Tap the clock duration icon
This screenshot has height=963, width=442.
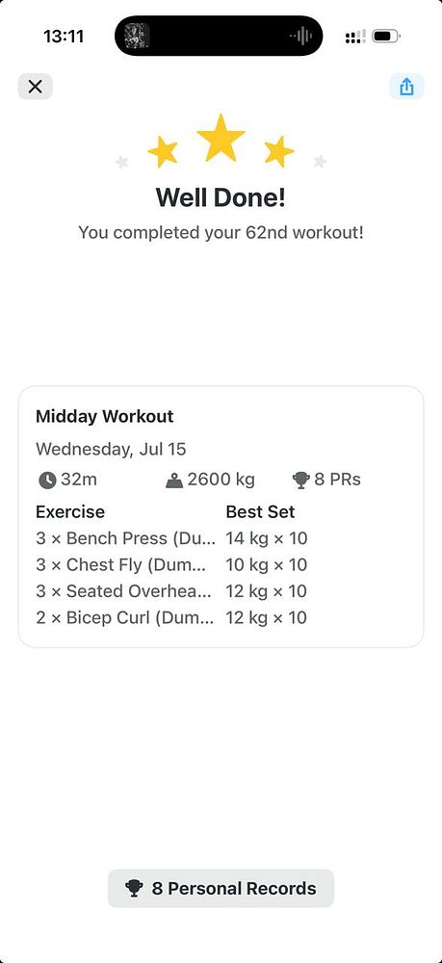pyautogui.click(x=47, y=481)
